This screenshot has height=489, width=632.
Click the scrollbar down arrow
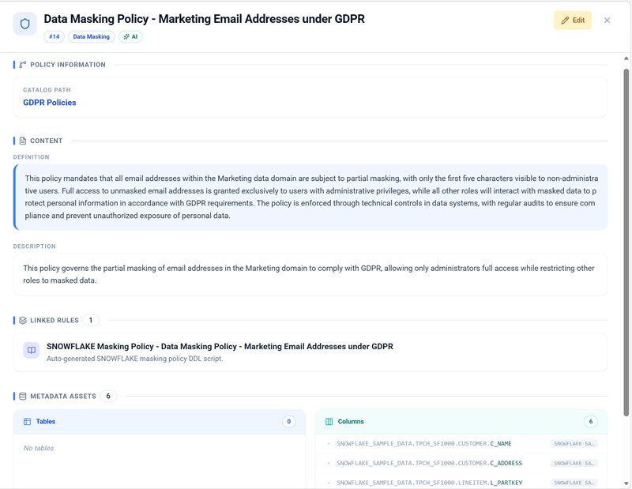(x=626, y=483)
